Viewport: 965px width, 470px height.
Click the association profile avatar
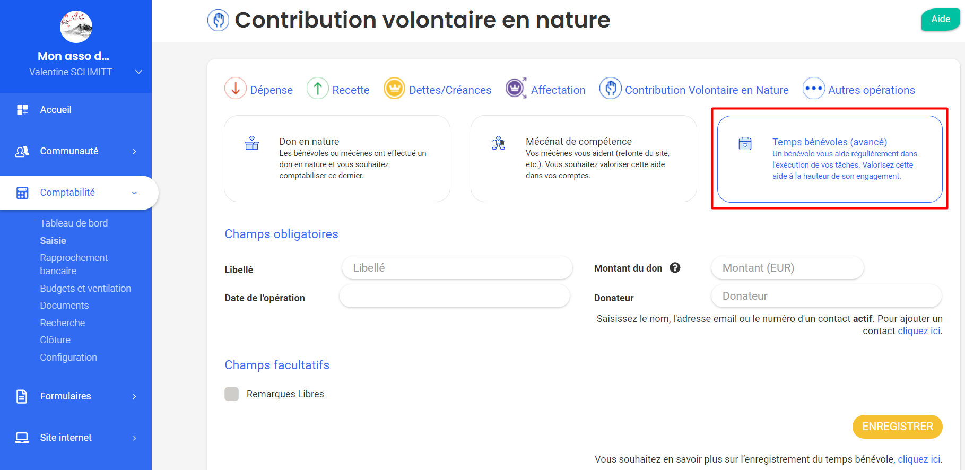pyautogui.click(x=76, y=27)
